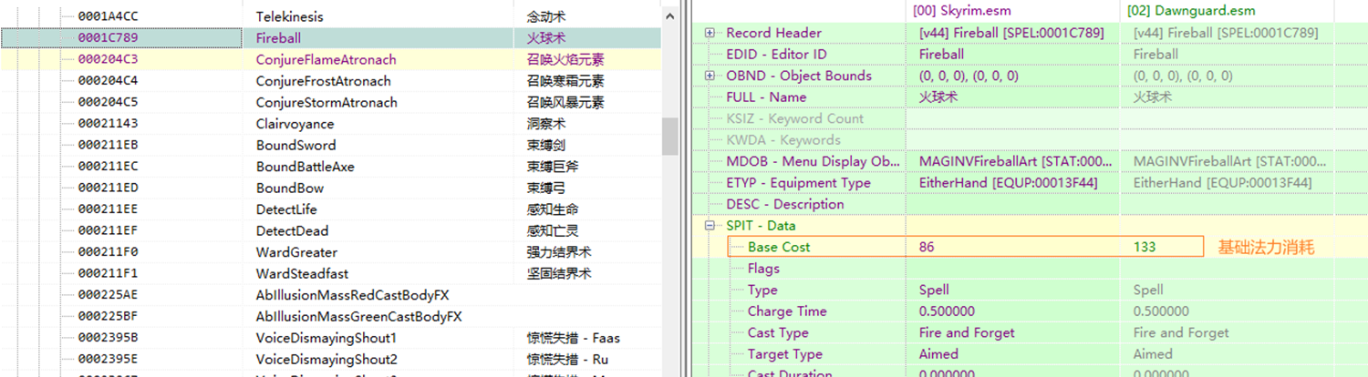
Task: Select the ConjureFrostAtronach record
Action: click(x=331, y=81)
